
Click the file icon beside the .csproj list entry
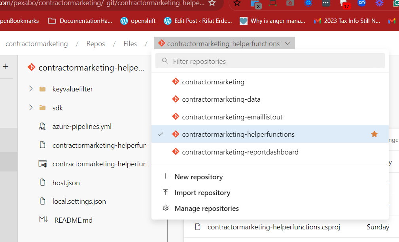pos(198,227)
